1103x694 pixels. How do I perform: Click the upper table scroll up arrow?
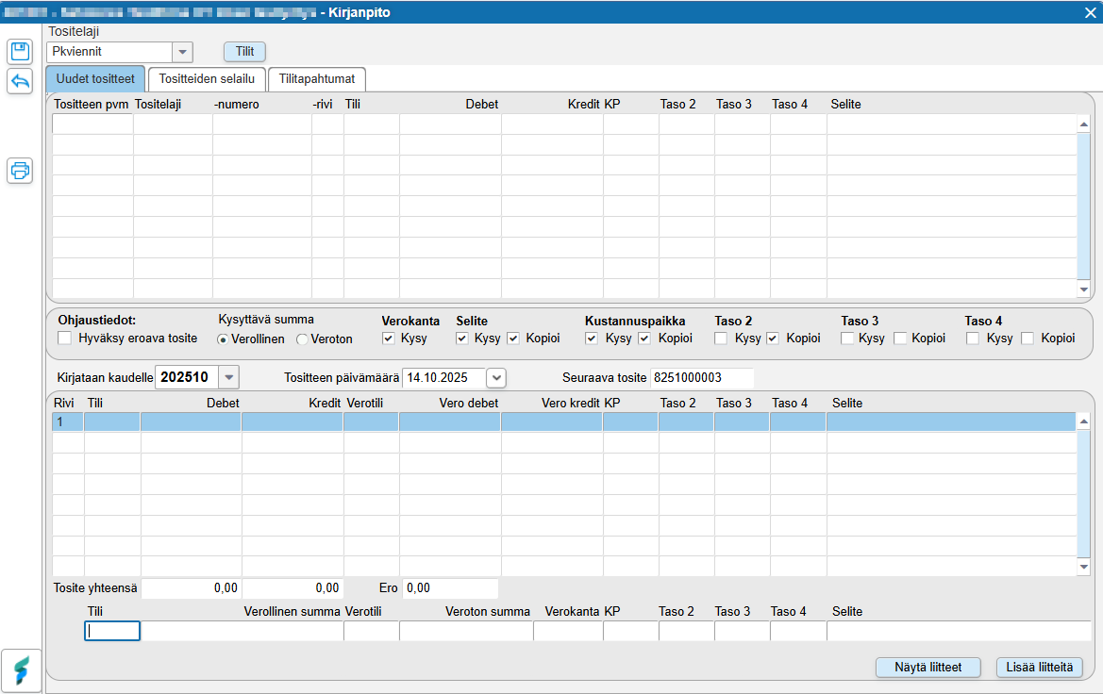tap(1083, 124)
